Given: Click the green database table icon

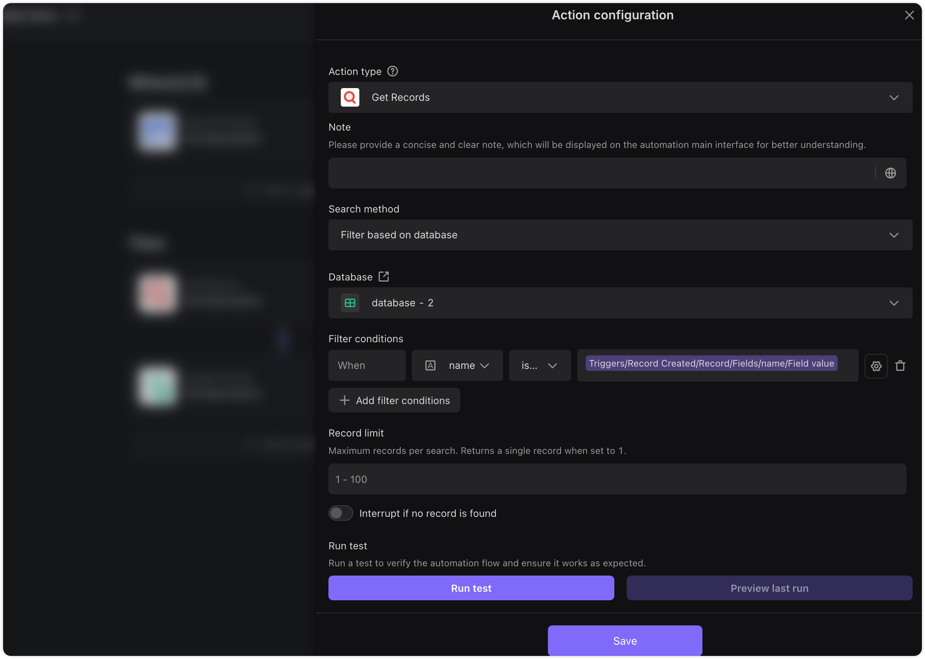Looking at the screenshot, I should point(349,303).
